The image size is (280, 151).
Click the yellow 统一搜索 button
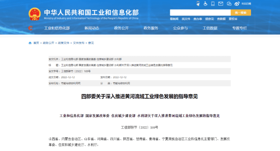coord(241,13)
